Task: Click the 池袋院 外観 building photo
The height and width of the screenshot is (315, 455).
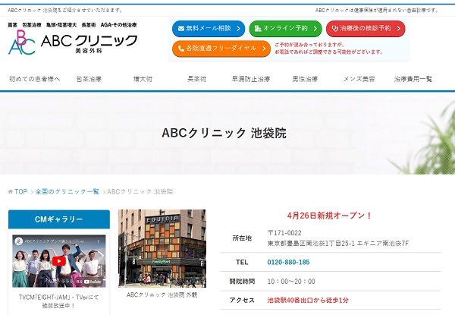Action: [x=162, y=248]
